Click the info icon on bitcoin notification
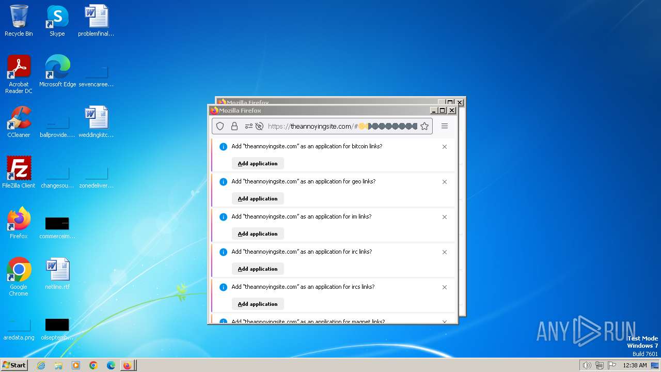 pos(223,147)
